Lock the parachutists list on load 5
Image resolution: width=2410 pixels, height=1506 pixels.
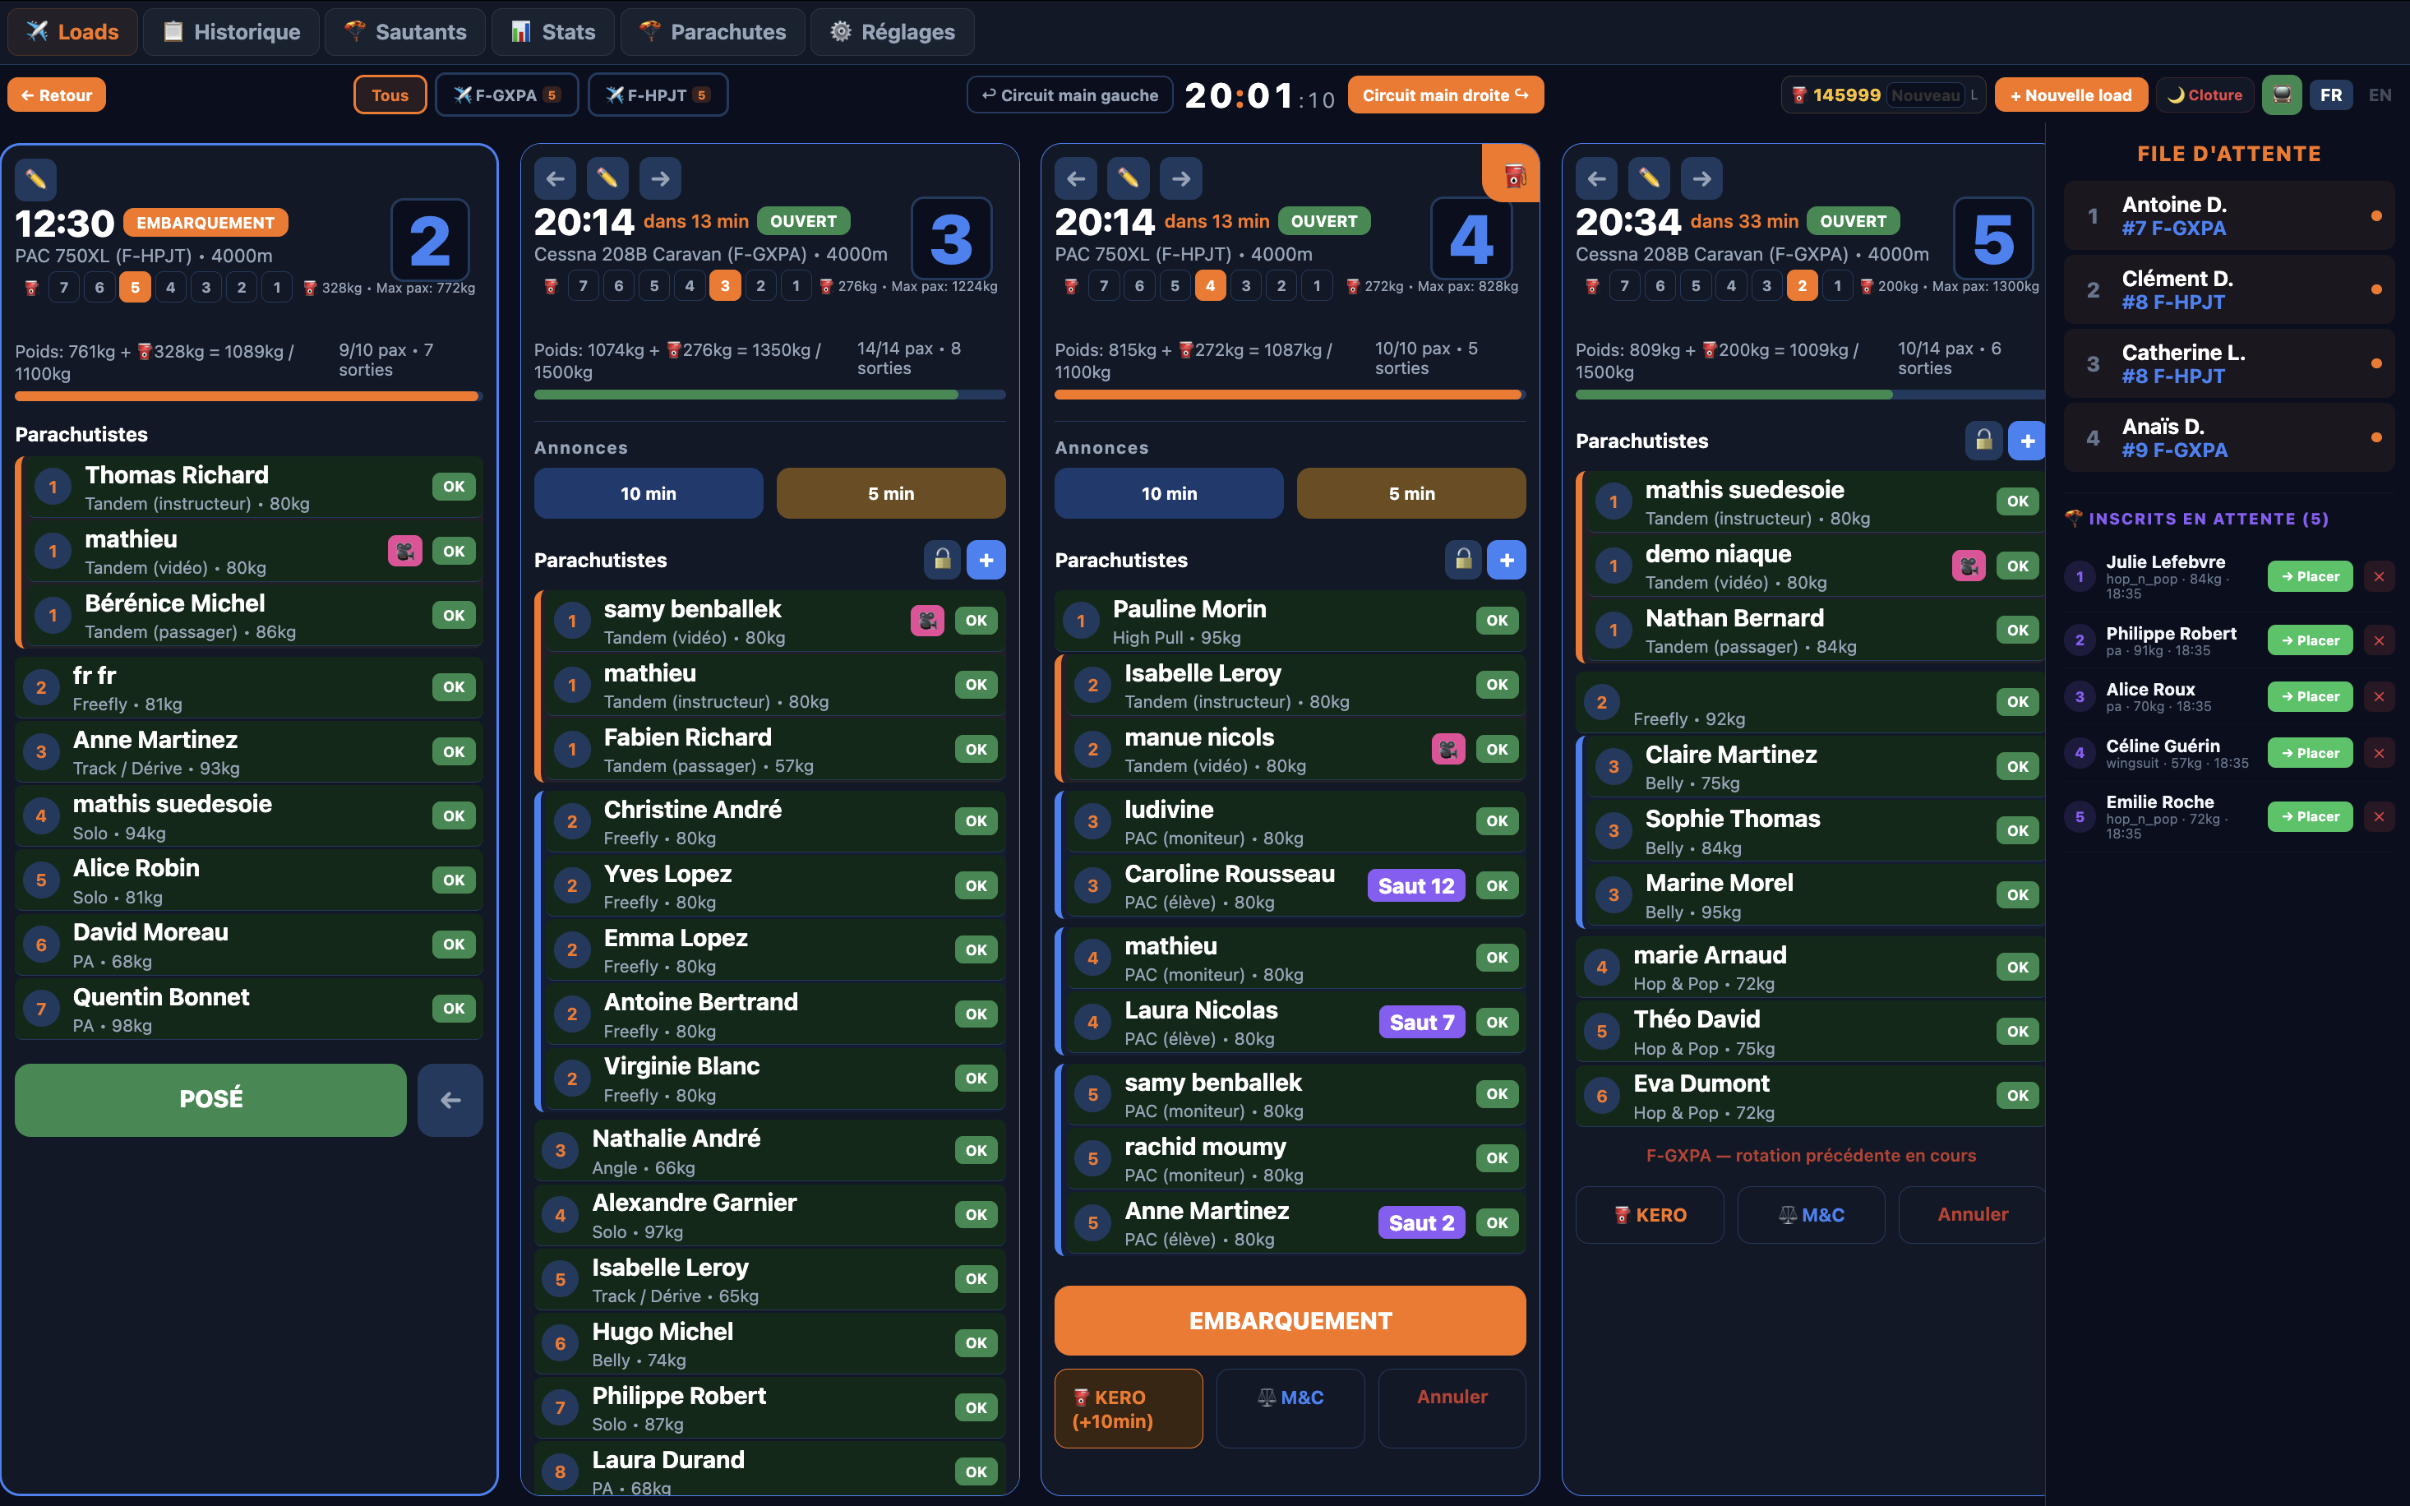point(1983,439)
